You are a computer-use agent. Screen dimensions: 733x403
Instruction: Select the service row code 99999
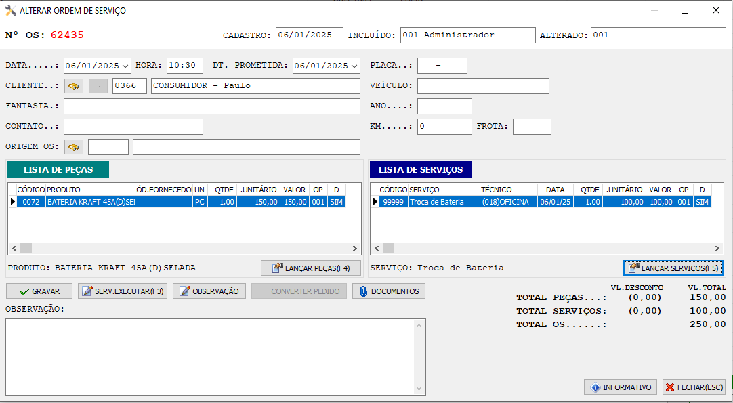click(393, 202)
